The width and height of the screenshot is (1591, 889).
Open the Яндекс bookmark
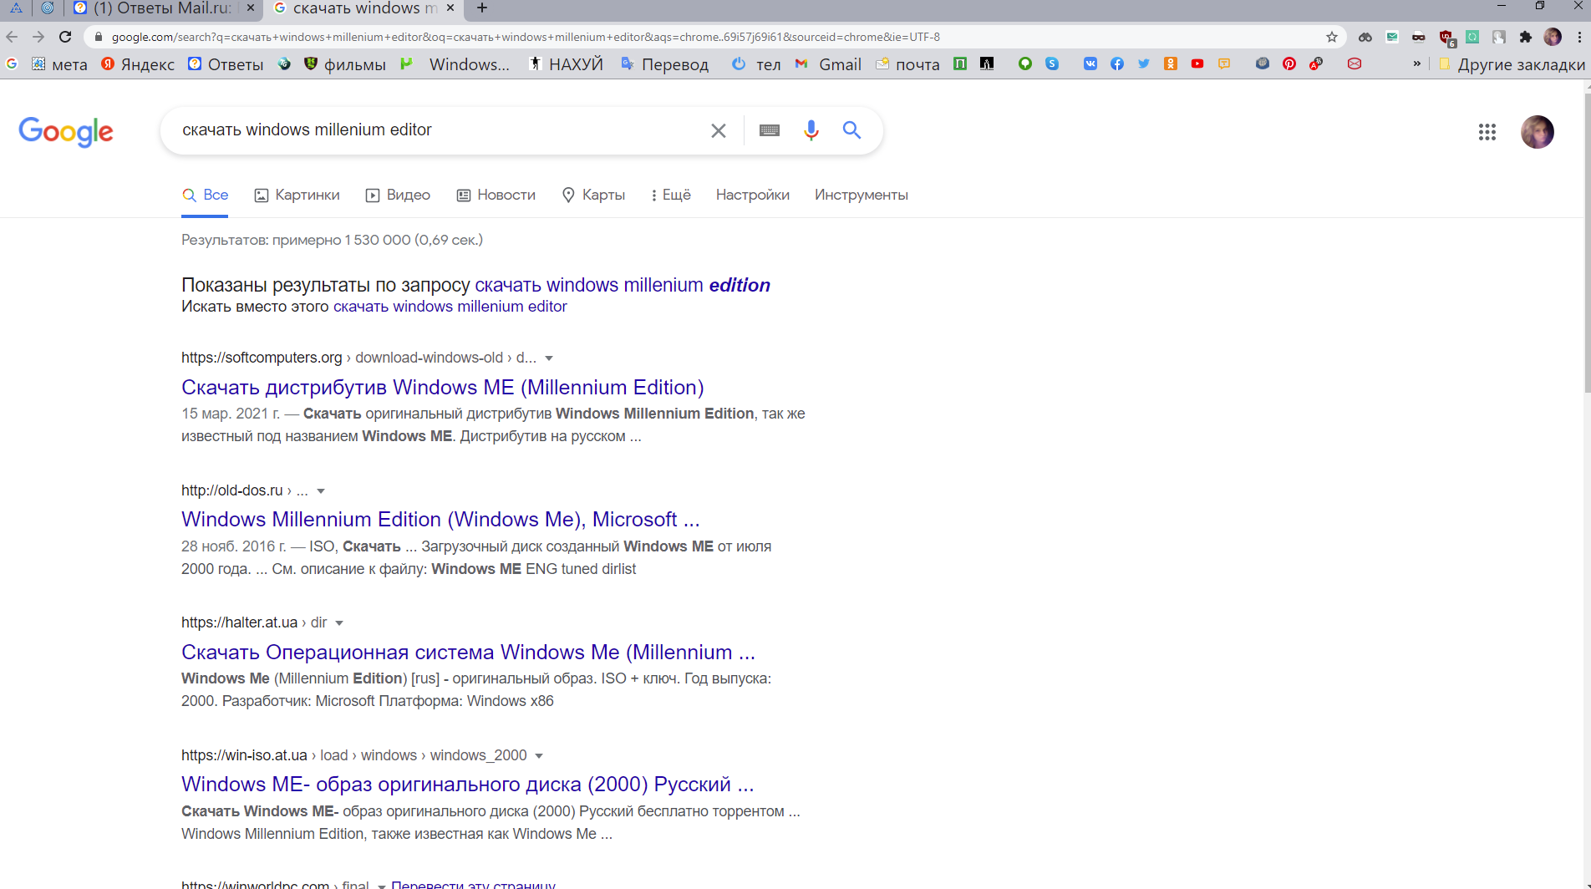click(138, 64)
